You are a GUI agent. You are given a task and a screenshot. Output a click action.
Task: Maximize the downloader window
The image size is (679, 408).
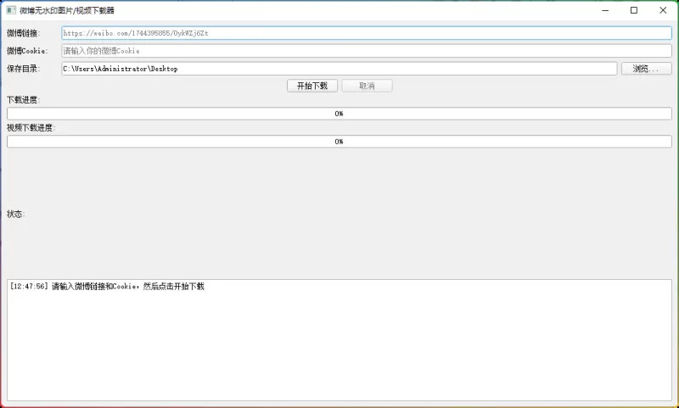[634, 10]
